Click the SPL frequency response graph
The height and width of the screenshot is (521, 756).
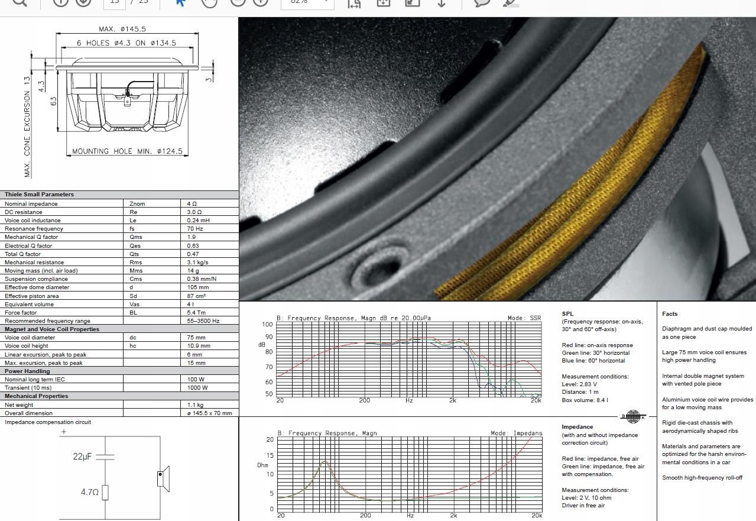tap(408, 361)
